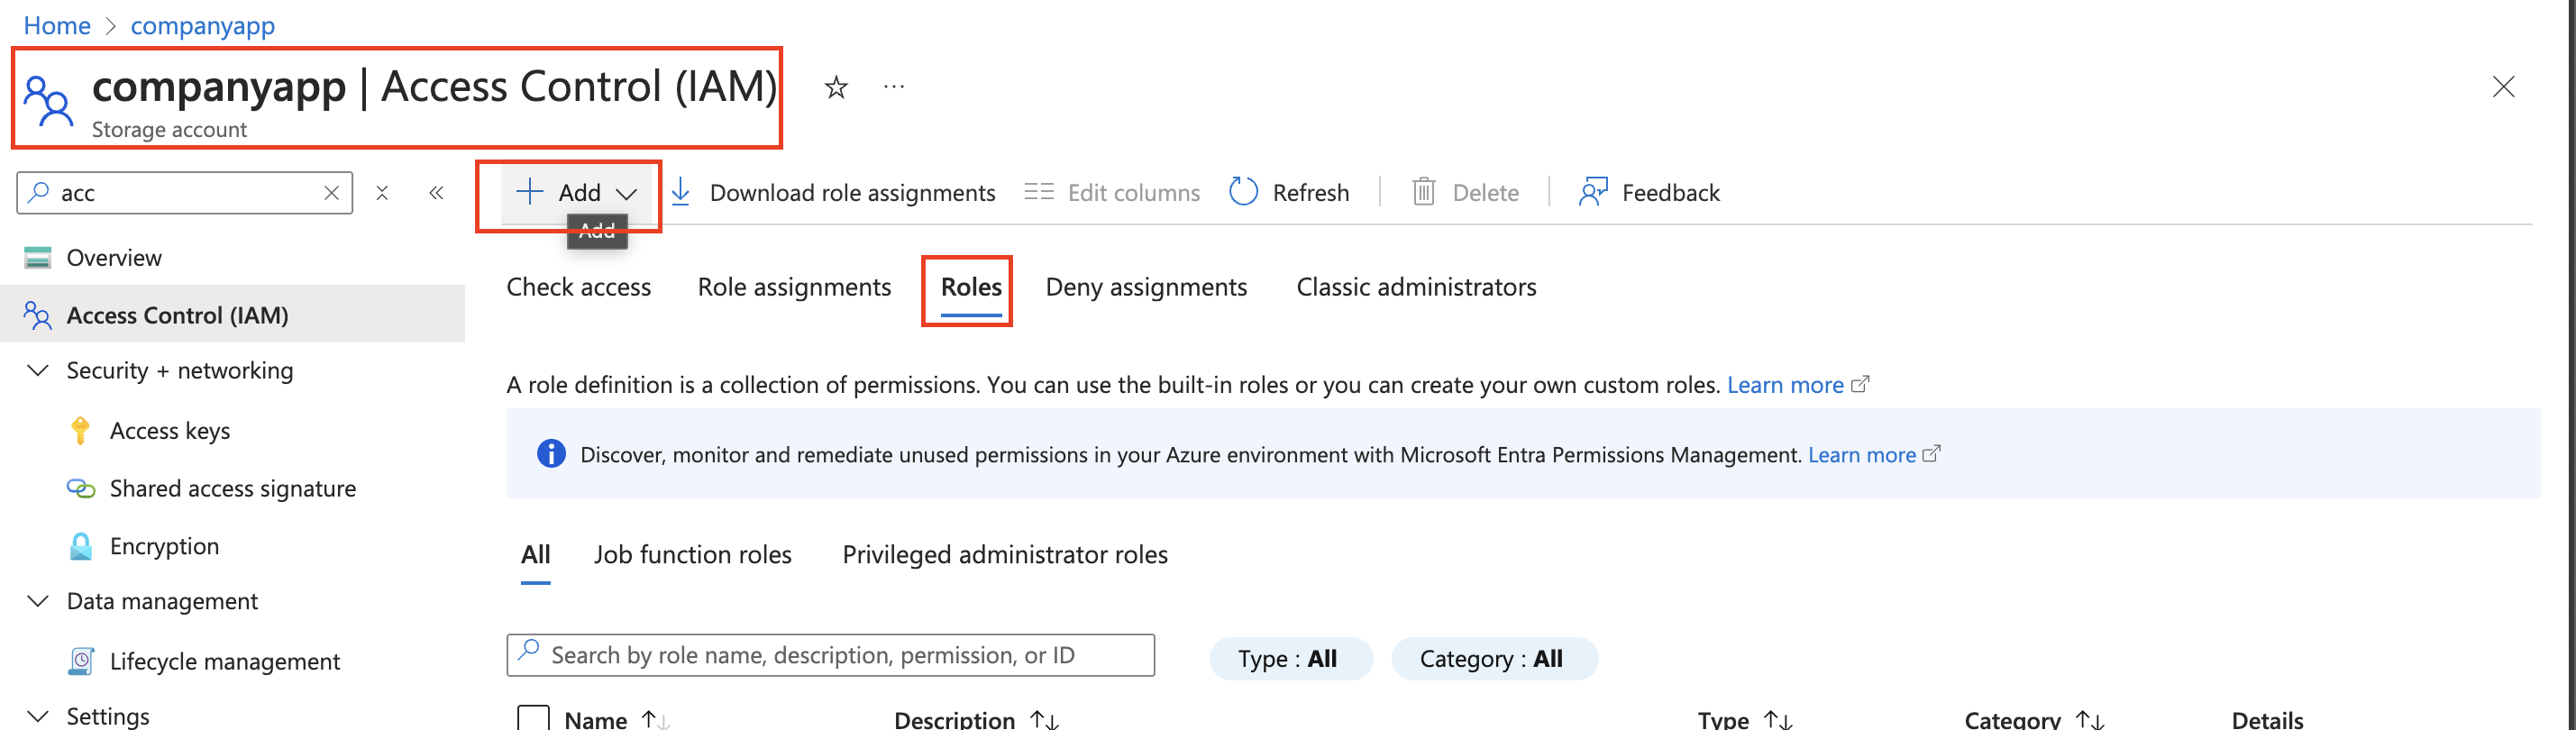Collapse the sidebar with double-chevron icon
Image resolution: width=2576 pixels, height=730 pixels.
[x=436, y=193]
